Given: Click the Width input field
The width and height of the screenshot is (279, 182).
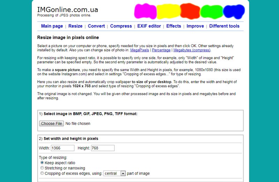Looking at the screenshot, I should click(63, 148).
